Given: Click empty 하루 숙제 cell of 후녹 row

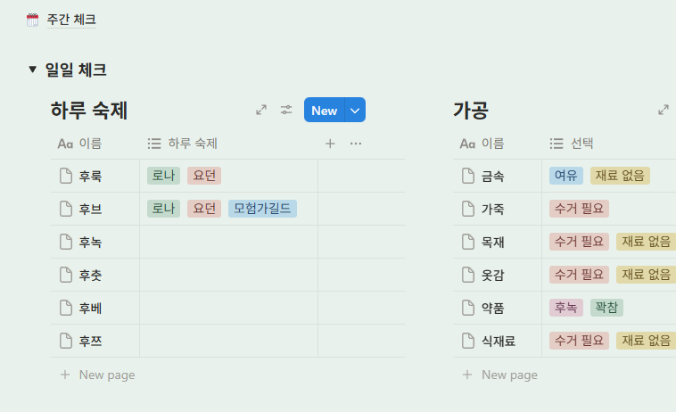Looking at the screenshot, I should (x=228, y=242).
